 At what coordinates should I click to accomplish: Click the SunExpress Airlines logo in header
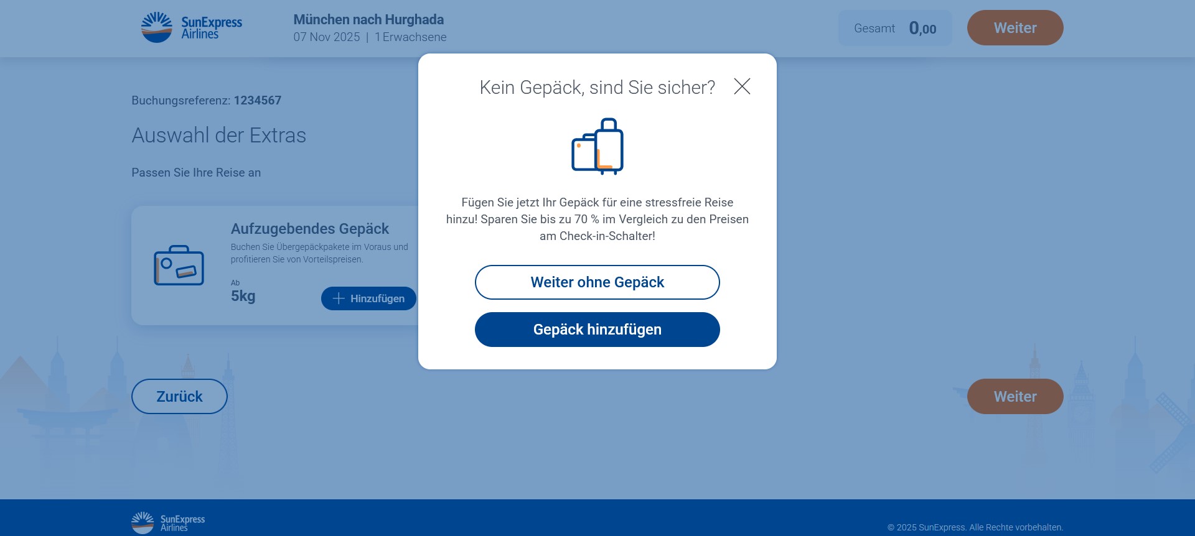tap(192, 28)
